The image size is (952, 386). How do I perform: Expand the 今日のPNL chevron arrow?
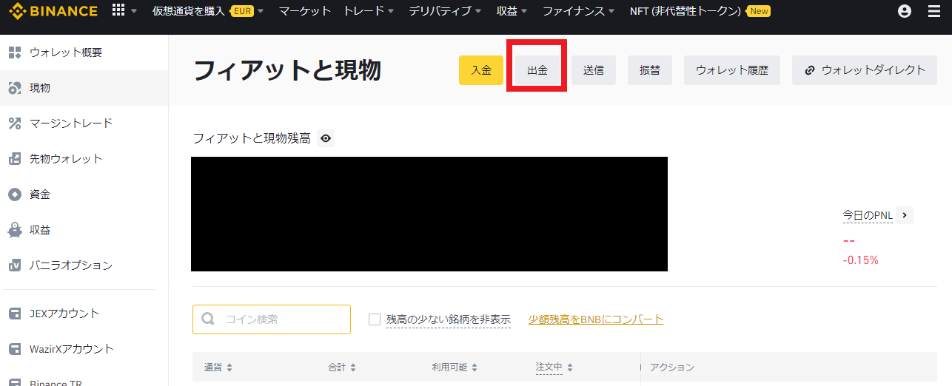pyautogui.click(x=905, y=215)
